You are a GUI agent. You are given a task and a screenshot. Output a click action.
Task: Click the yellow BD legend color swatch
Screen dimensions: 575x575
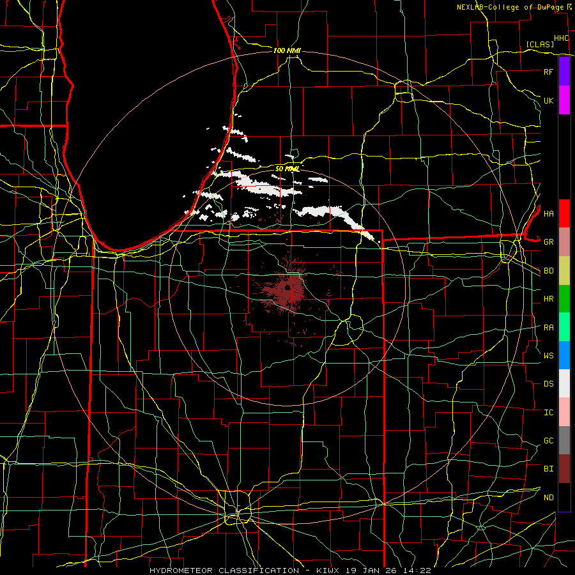click(564, 270)
